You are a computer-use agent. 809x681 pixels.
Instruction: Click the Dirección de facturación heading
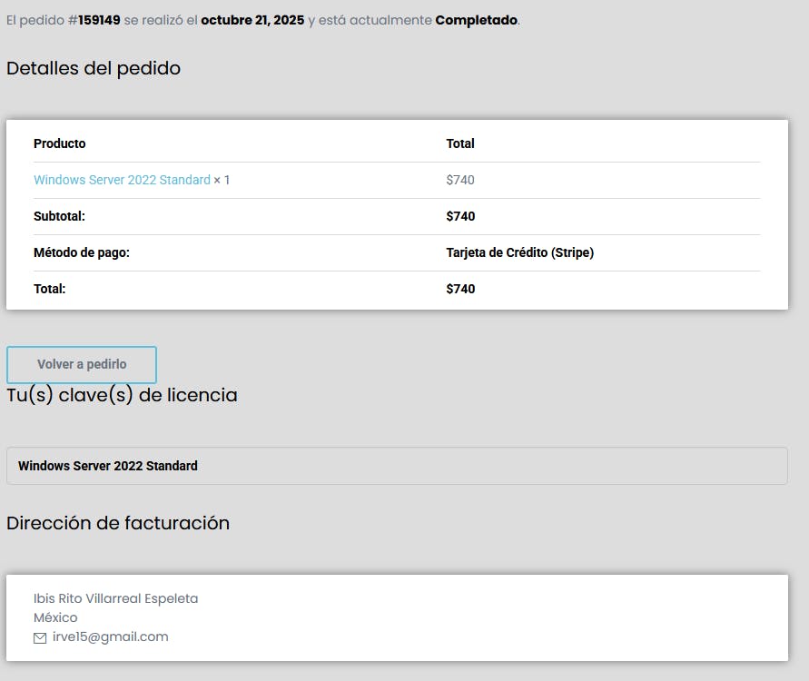[x=118, y=523]
